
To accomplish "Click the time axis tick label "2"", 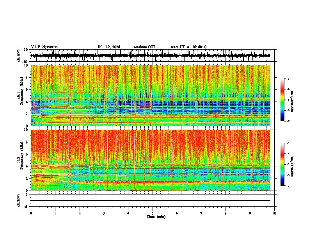I will 80,213.
